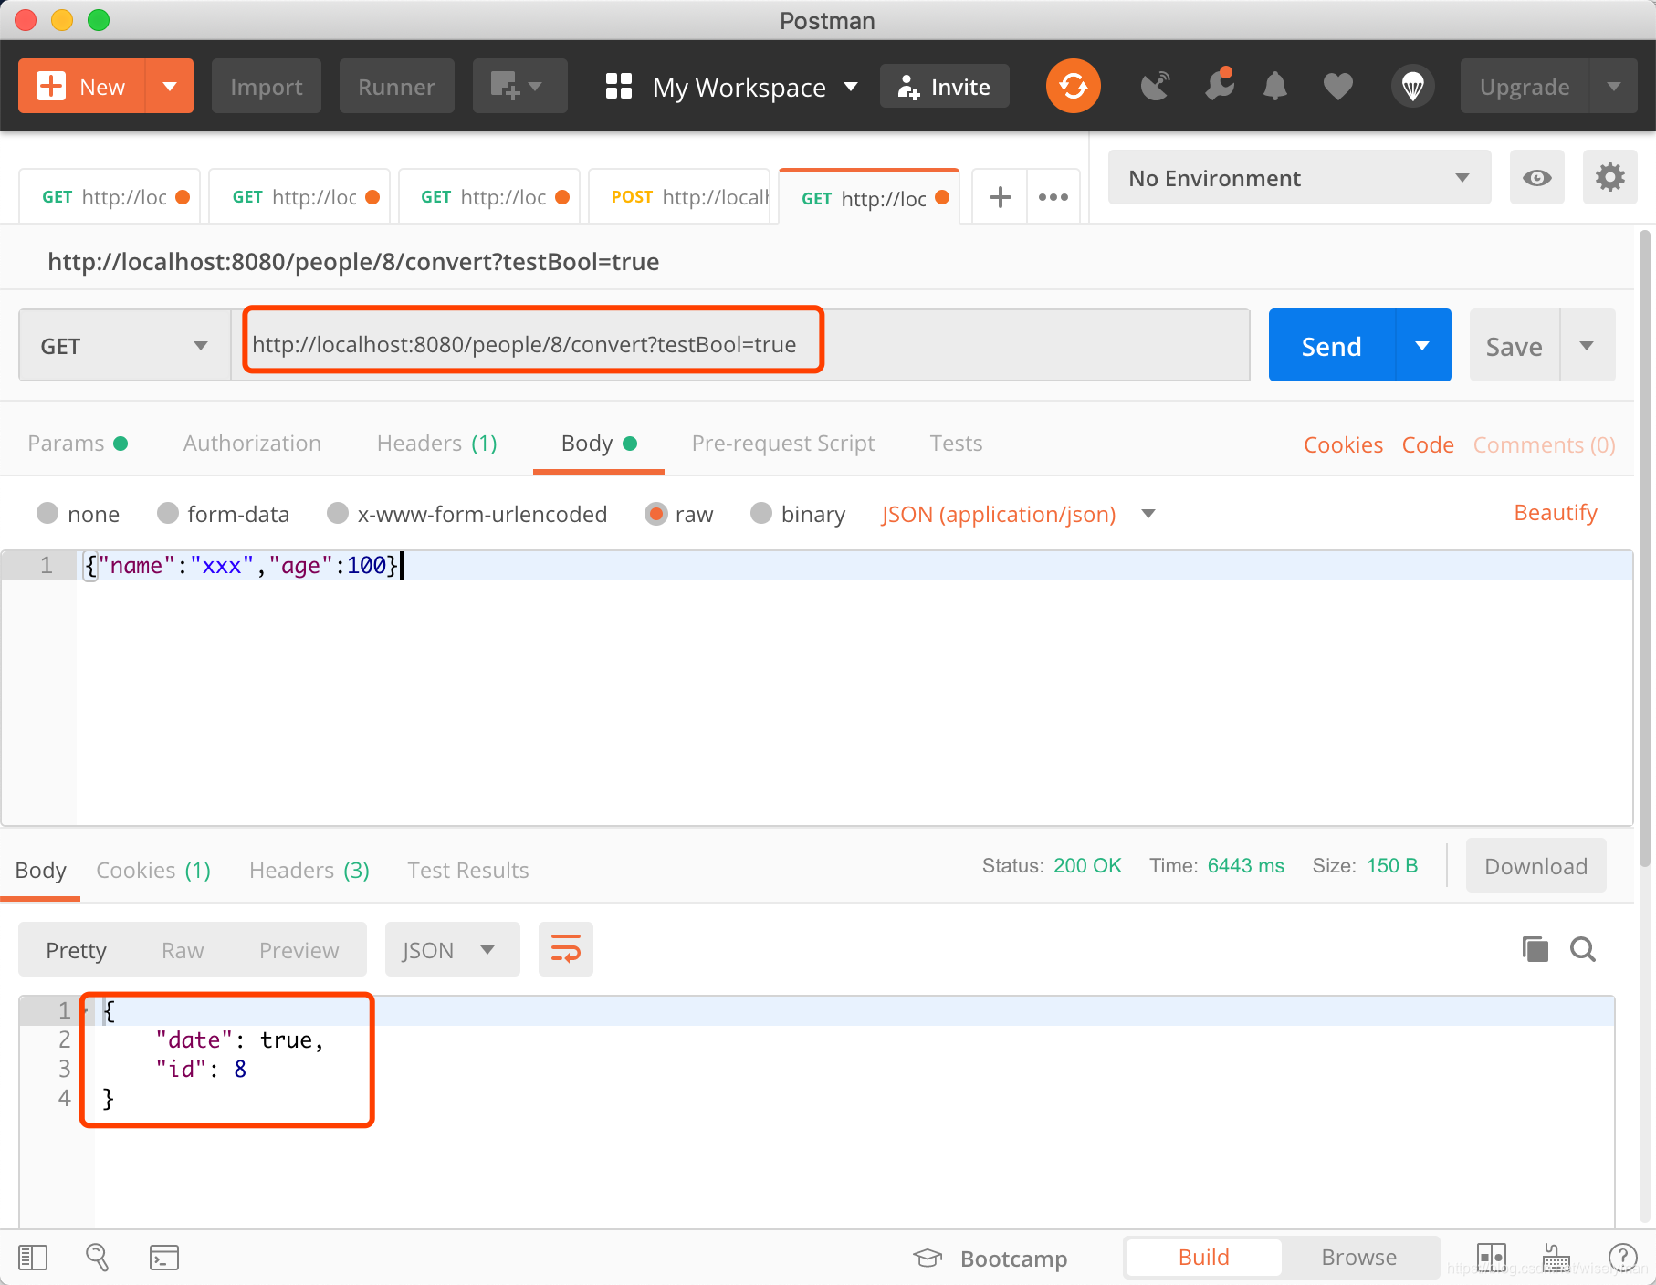Switch to Build mode toggle
The width and height of the screenshot is (1656, 1285).
[1203, 1258]
